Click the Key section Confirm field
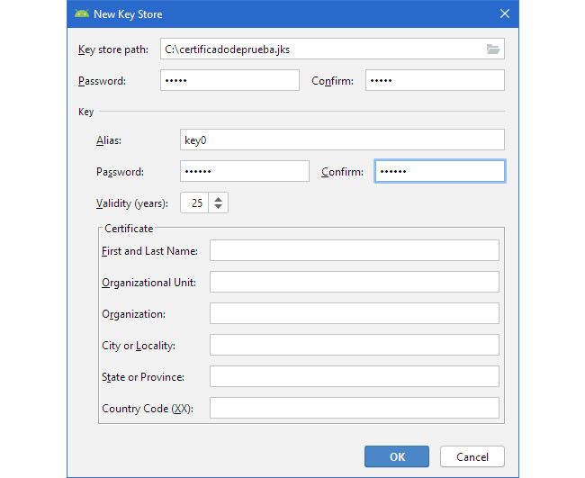This screenshot has width=585, height=478. [440, 171]
